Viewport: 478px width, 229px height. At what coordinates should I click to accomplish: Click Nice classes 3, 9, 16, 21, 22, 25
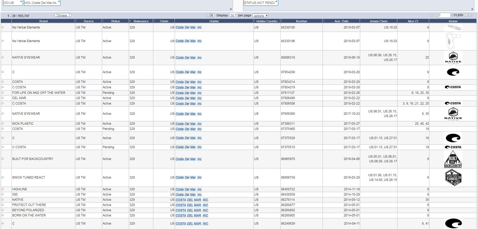point(416,103)
